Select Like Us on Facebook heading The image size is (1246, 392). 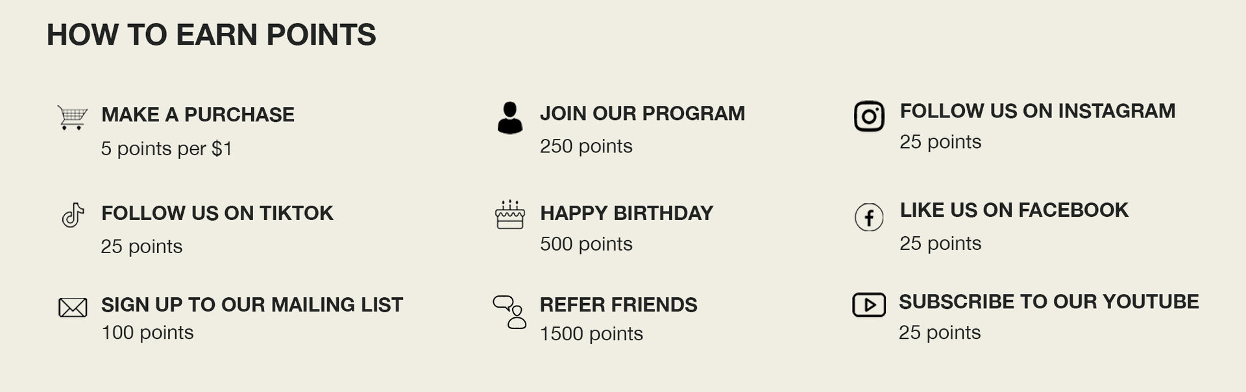[x=1014, y=210]
